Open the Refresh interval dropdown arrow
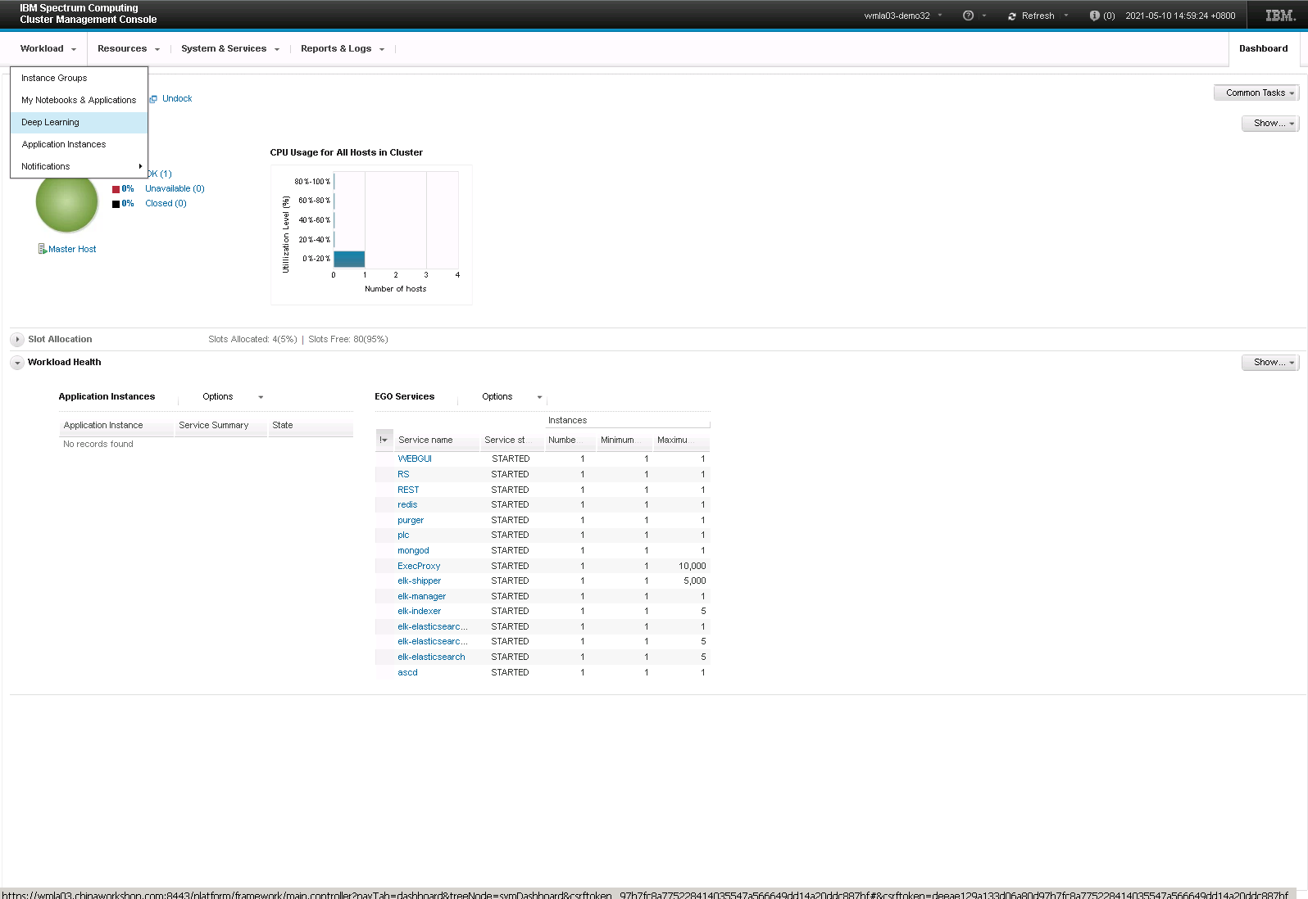The height and width of the screenshot is (899, 1308). coord(1066,16)
